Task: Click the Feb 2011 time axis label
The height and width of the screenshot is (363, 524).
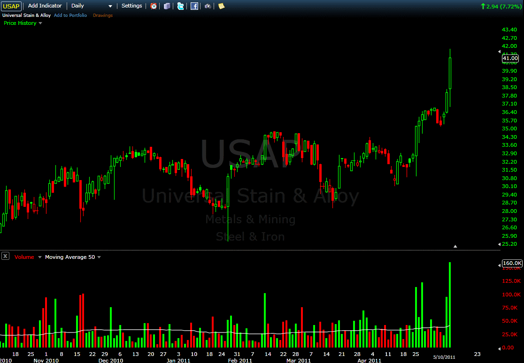Action: click(x=240, y=360)
